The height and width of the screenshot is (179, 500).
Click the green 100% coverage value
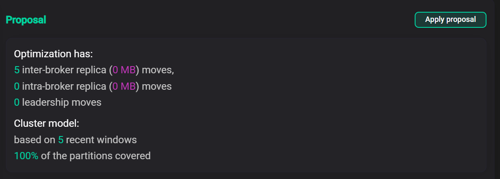(x=26, y=156)
